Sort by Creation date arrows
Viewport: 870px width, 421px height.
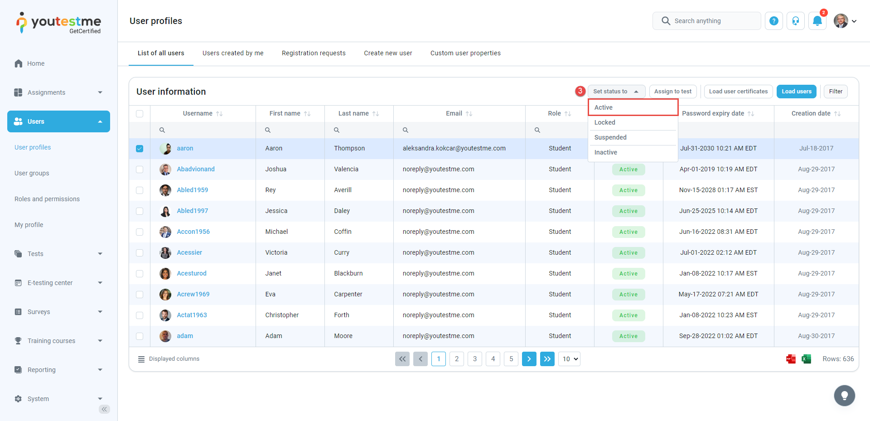click(x=837, y=114)
